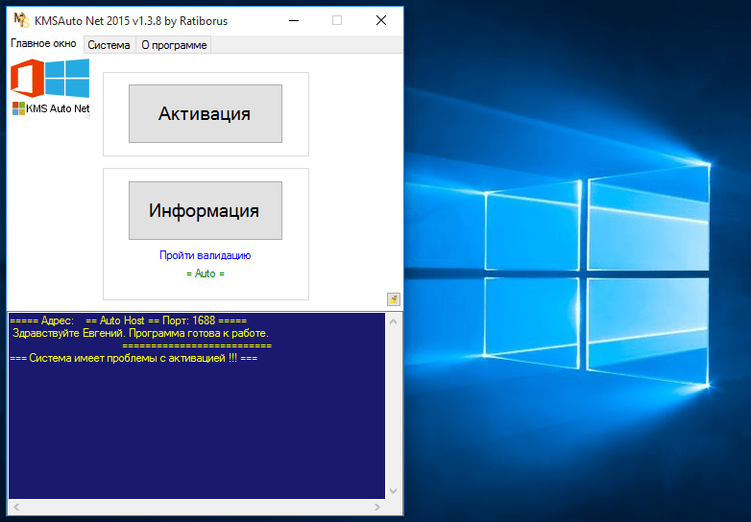Open the О программе tab
This screenshot has width=751, height=522.
click(x=174, y=45)
